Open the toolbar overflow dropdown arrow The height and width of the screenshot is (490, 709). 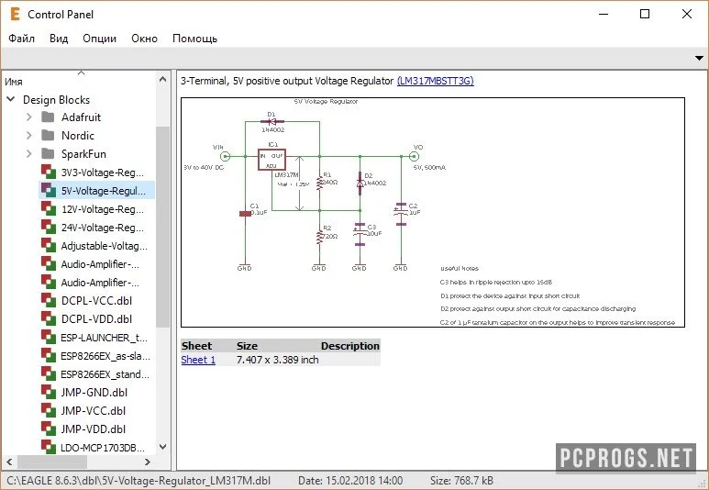click(699, 58)
